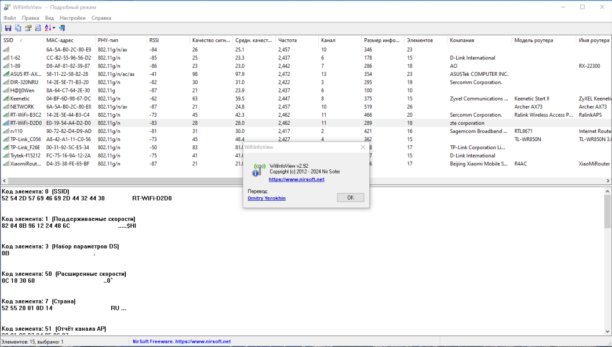Screen dimensions: 612x347
Task: Click signal icon of DIR-320NRU network
Action: pyautogui.click(x=6, y=83)
